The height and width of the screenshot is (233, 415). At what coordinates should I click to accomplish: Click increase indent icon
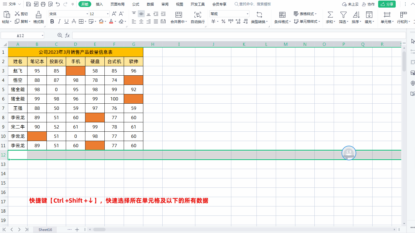163,14
